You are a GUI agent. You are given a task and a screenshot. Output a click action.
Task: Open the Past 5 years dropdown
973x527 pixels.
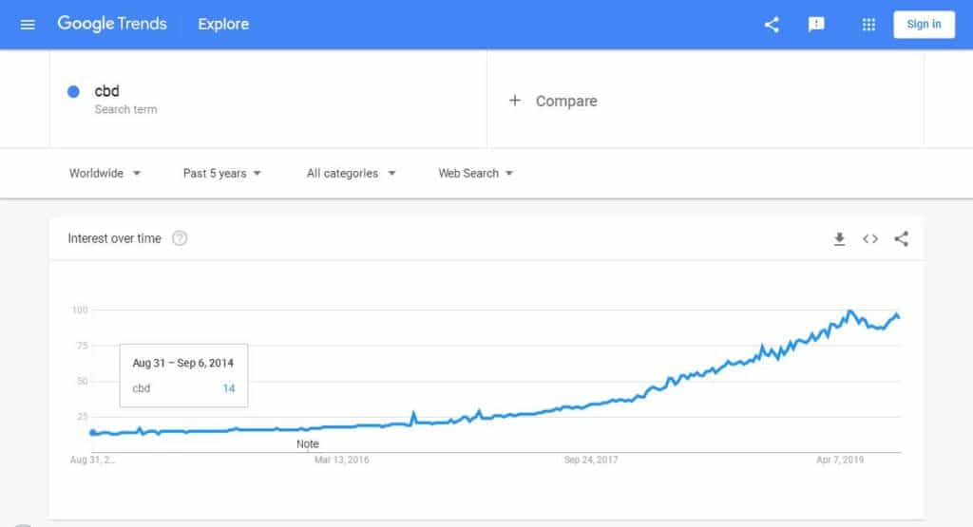pyautogui.click(x=221, y=173)
